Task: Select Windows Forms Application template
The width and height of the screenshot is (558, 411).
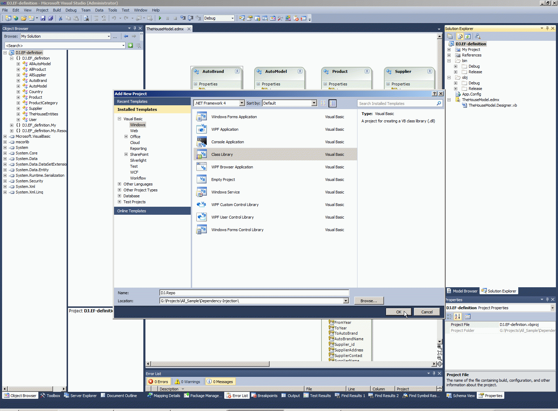Action: coord(276,117)
